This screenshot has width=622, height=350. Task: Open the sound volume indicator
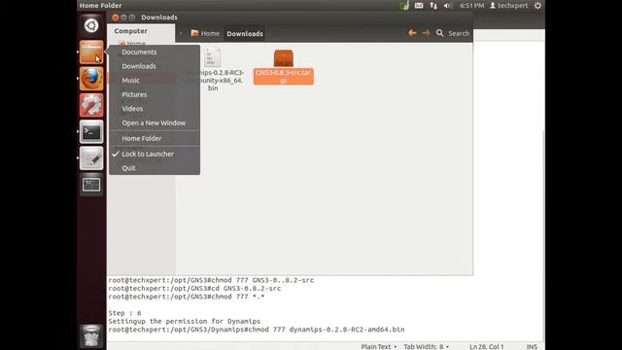(448, 6)
